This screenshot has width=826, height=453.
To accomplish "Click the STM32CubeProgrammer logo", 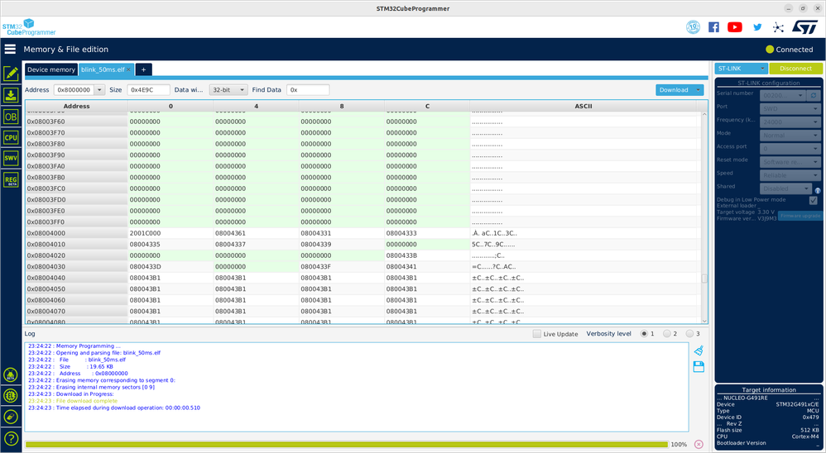I will (x=28, y=27).
